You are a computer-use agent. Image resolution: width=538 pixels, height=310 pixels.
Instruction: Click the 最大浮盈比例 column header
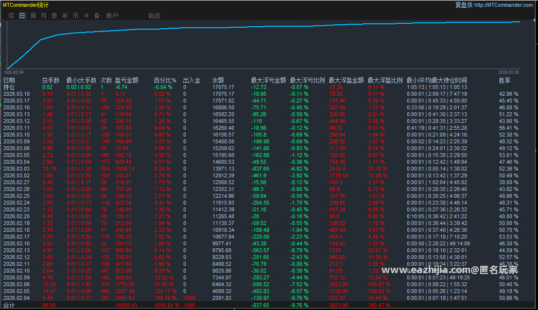point(385,80)
